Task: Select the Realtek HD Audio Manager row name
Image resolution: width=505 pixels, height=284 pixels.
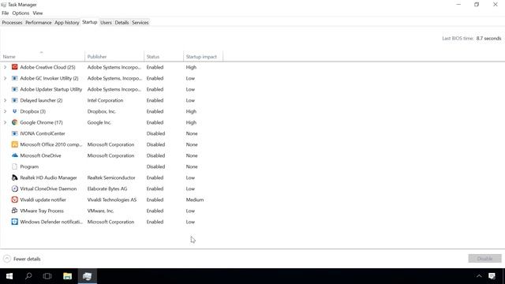Action: 48,177
